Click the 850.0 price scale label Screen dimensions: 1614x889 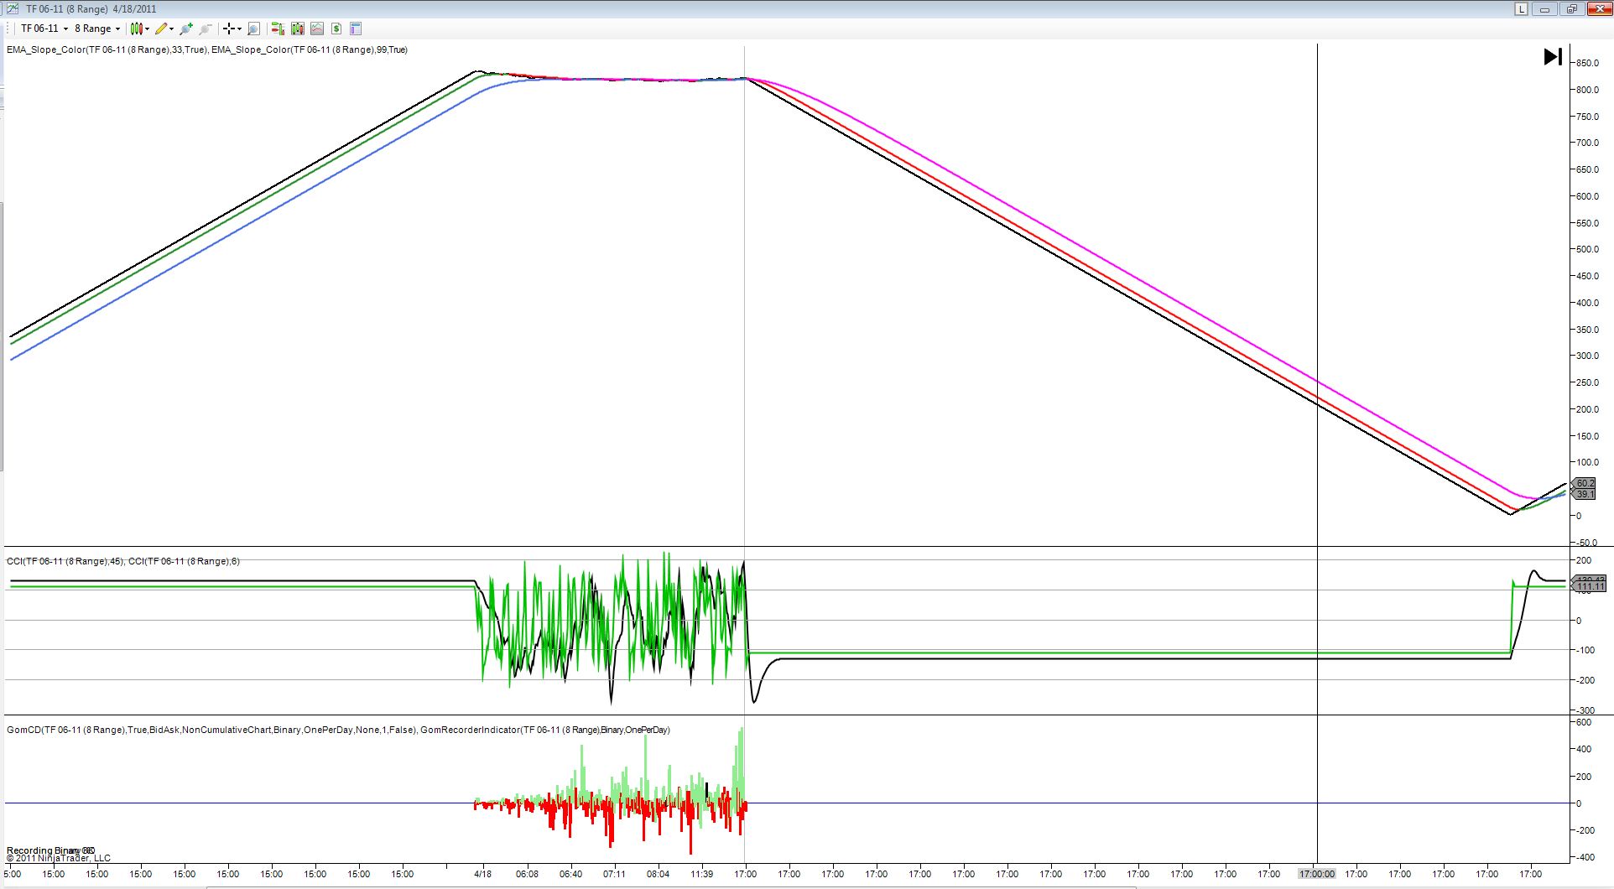pyautogui.click(x=1587, y=63)
